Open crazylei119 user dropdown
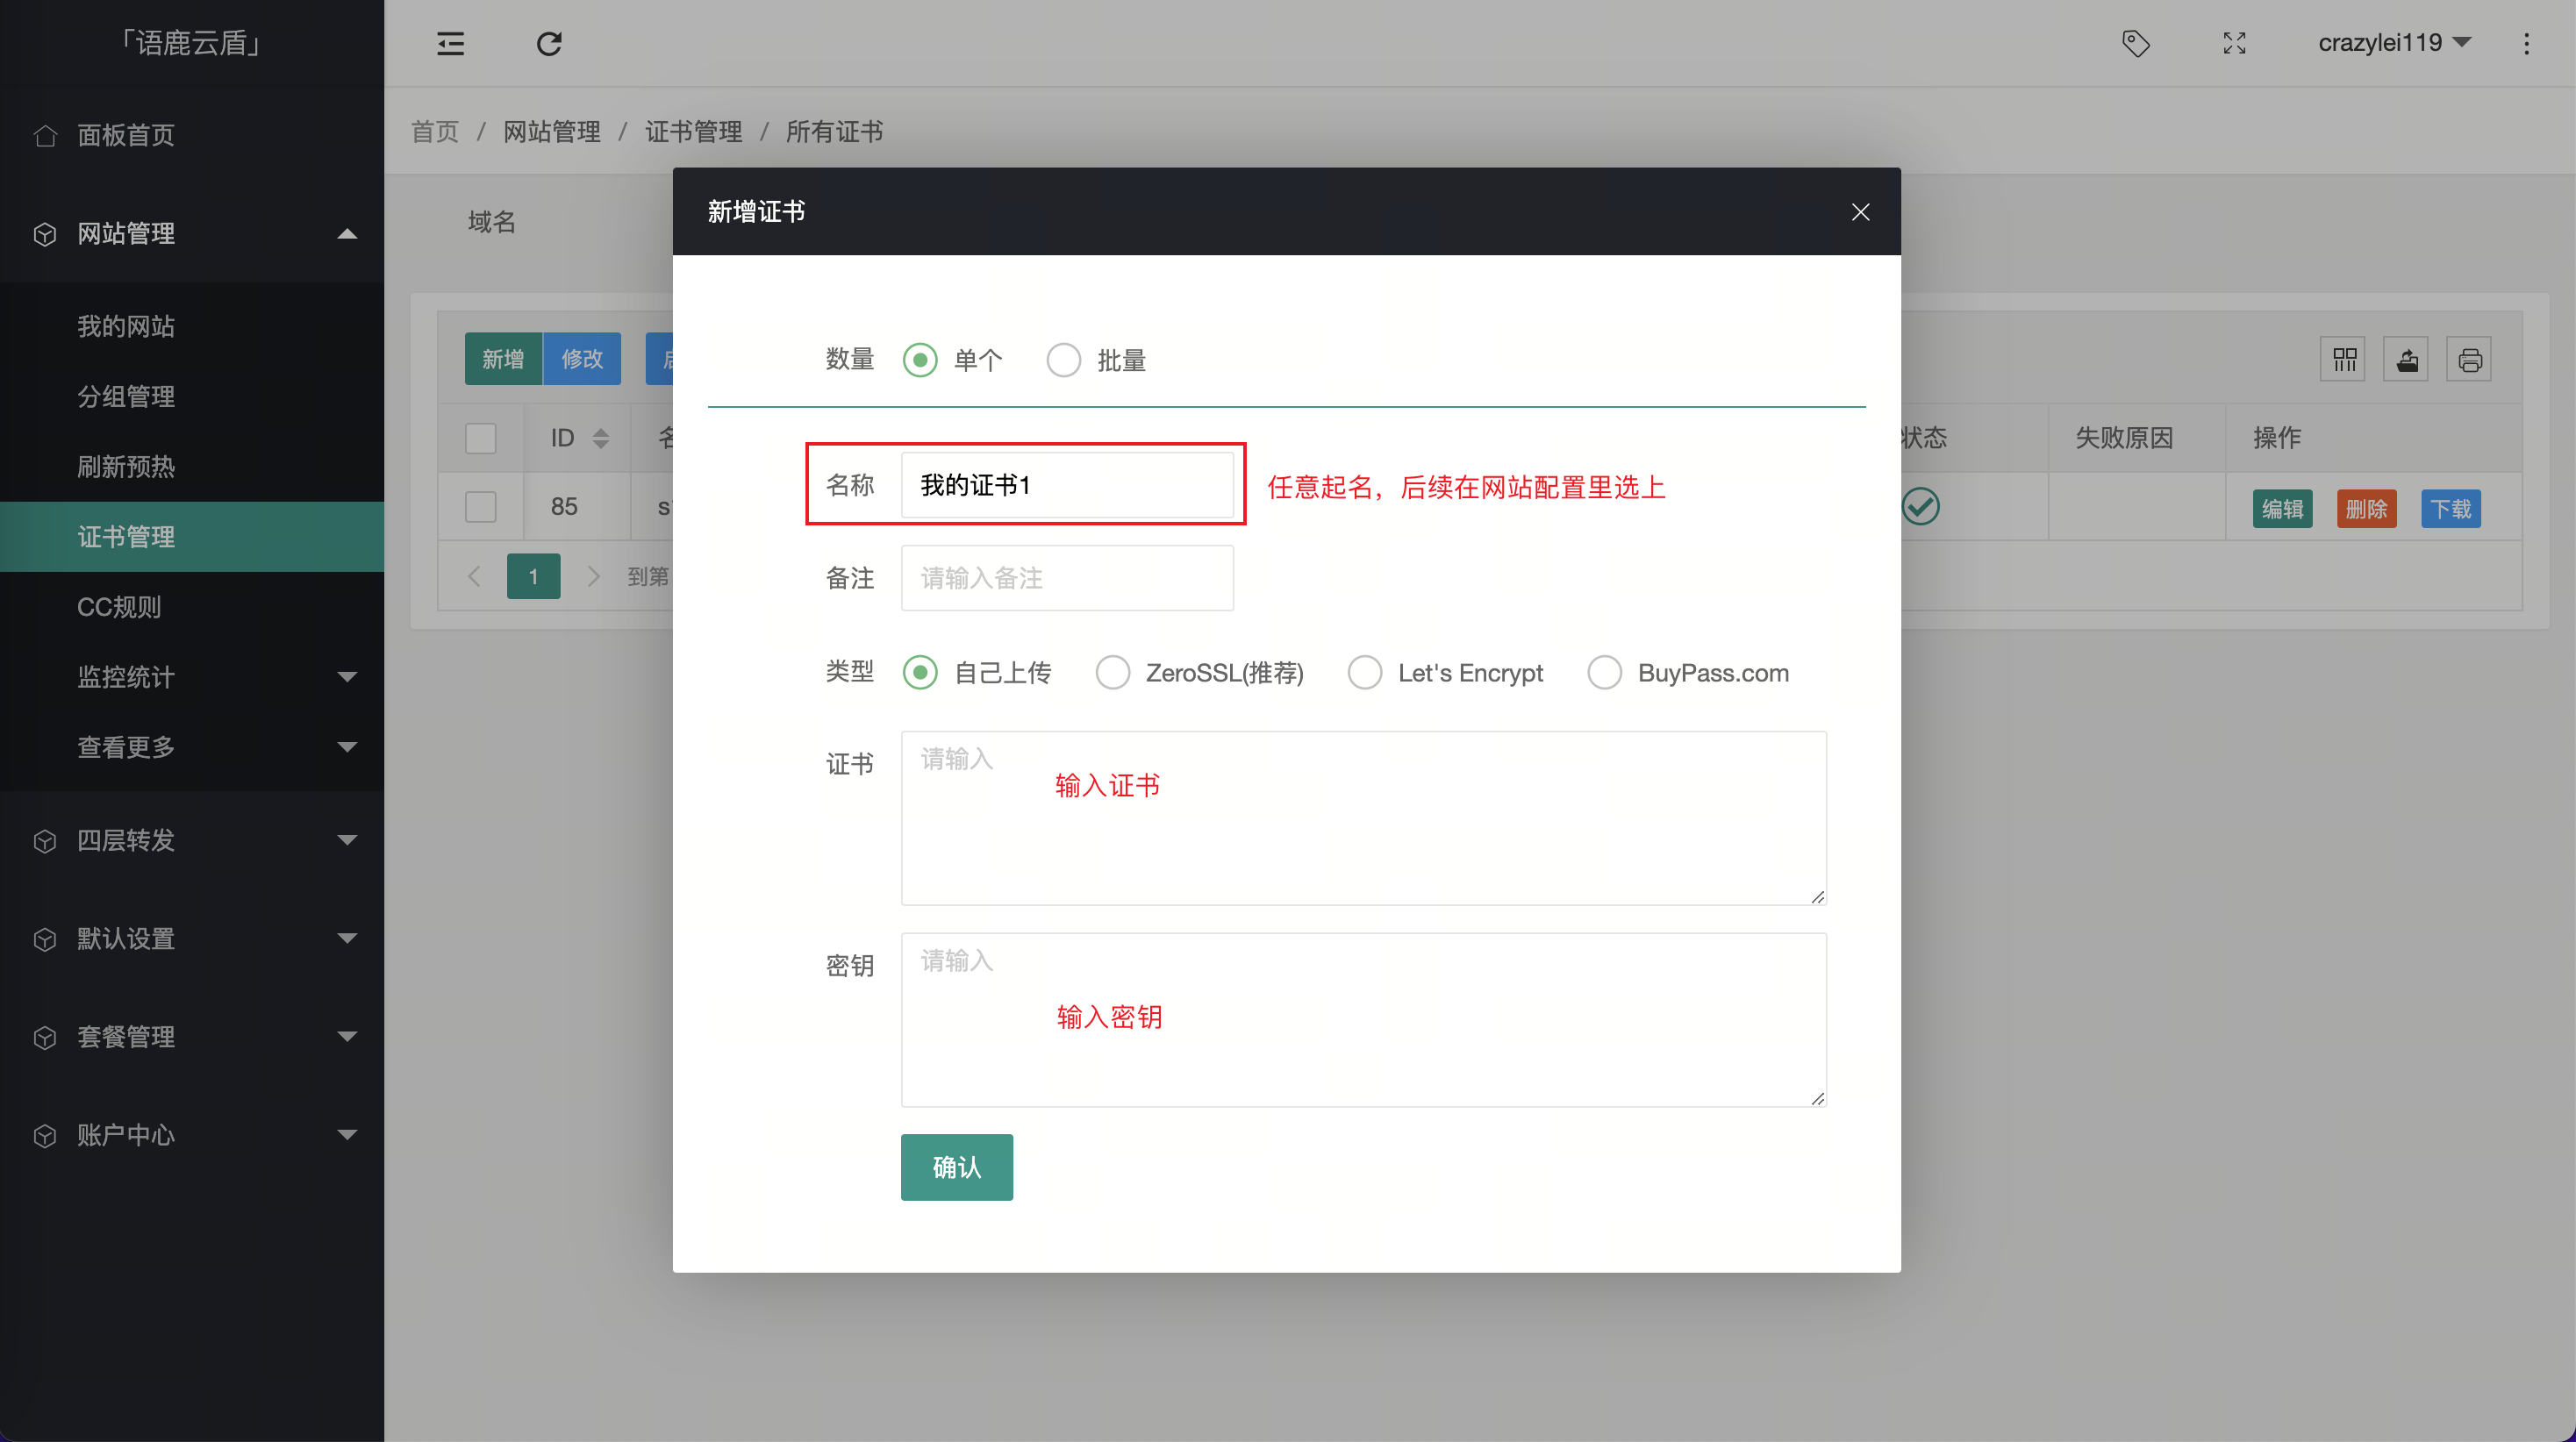 (x=2394, y=43)
